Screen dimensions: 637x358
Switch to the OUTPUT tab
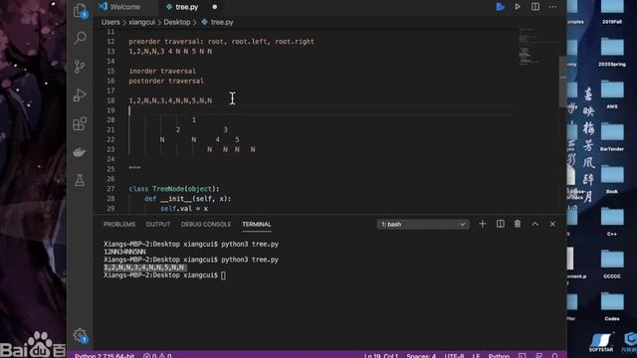pos(158,225)
